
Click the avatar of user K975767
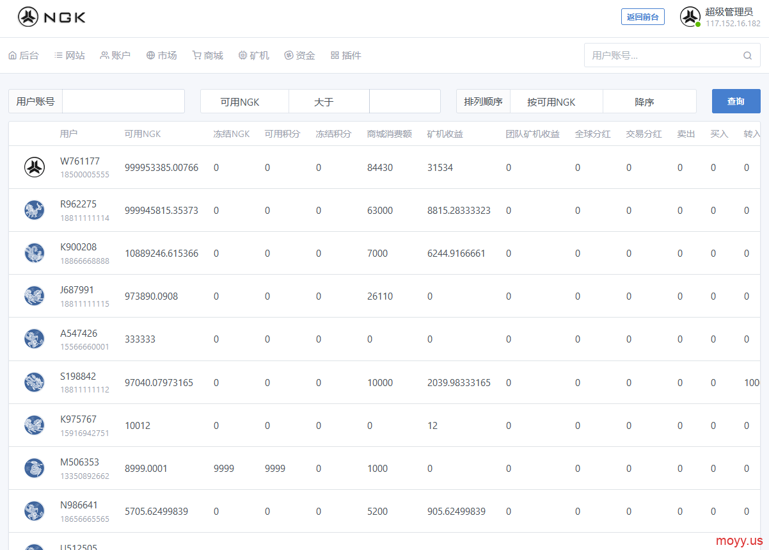[35, 425]
